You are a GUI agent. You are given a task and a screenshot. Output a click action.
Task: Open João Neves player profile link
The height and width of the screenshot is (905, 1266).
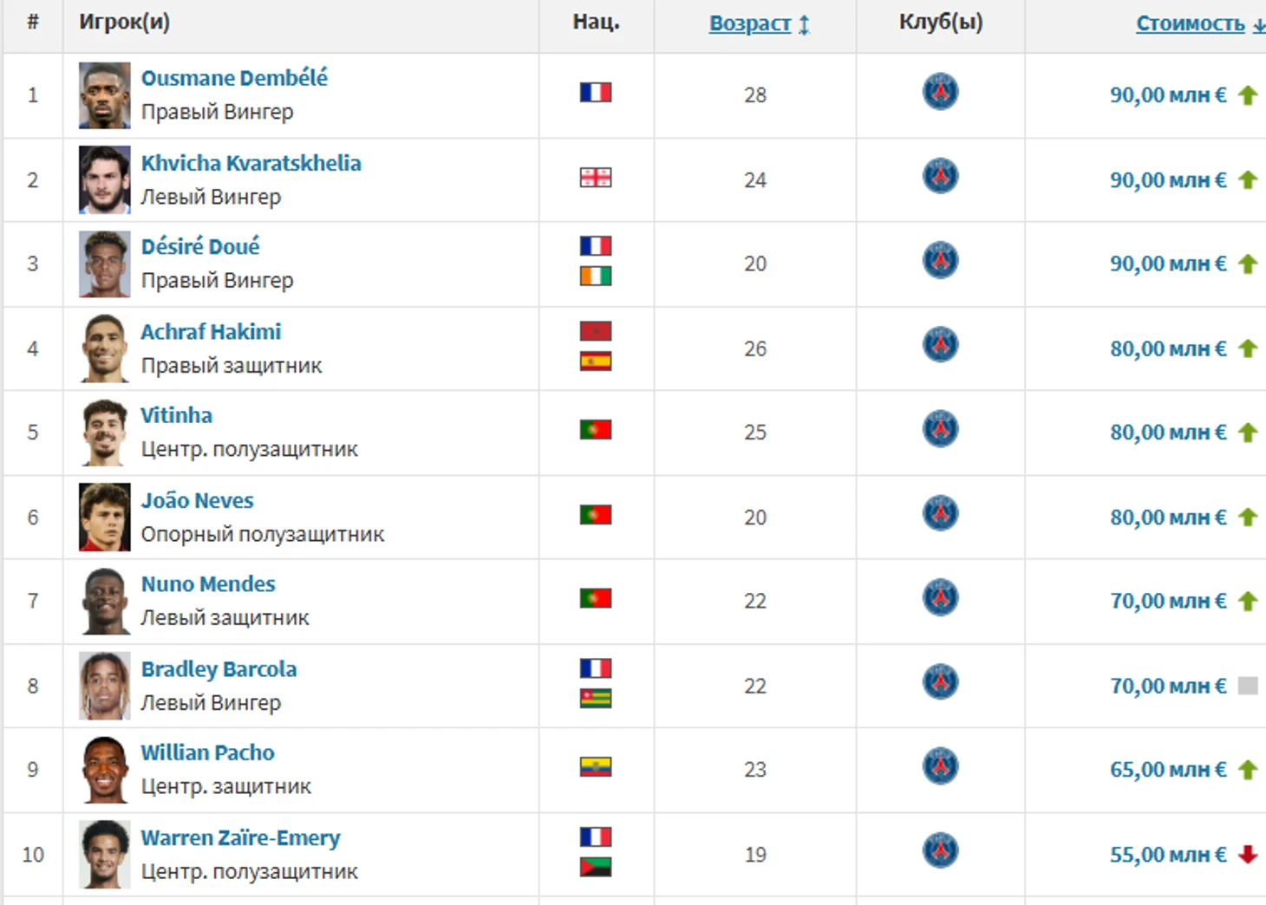click(x=197, y=500)
